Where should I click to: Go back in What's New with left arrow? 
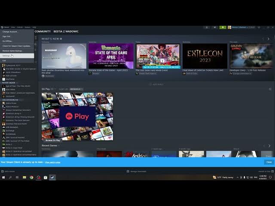(x=263, y=39)
